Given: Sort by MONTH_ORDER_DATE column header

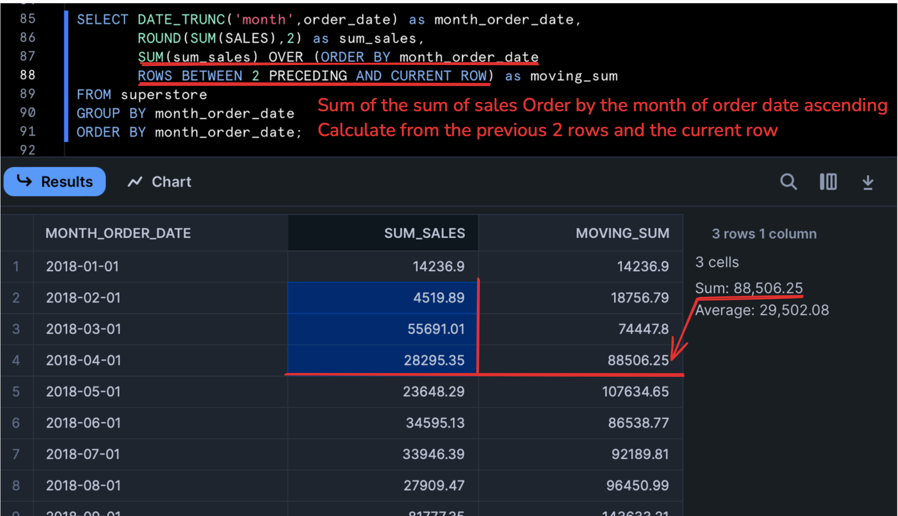Looking at the screenshot, I should [x=118, y=233].
